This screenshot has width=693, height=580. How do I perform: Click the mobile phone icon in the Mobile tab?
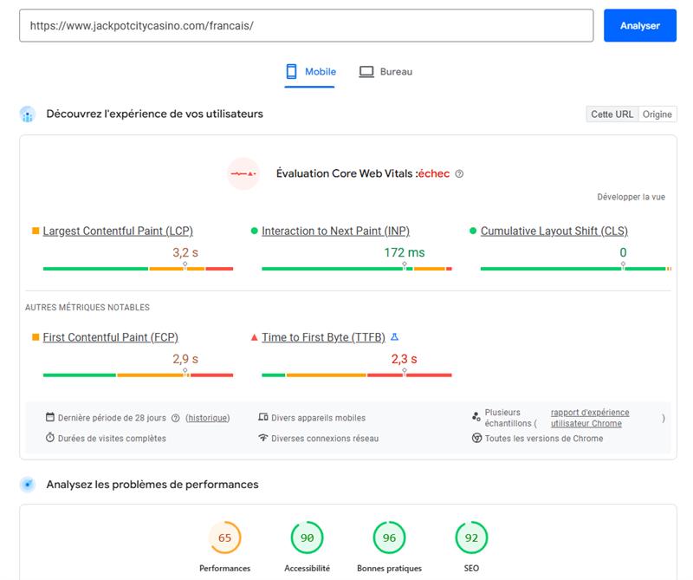click(291, 71)
